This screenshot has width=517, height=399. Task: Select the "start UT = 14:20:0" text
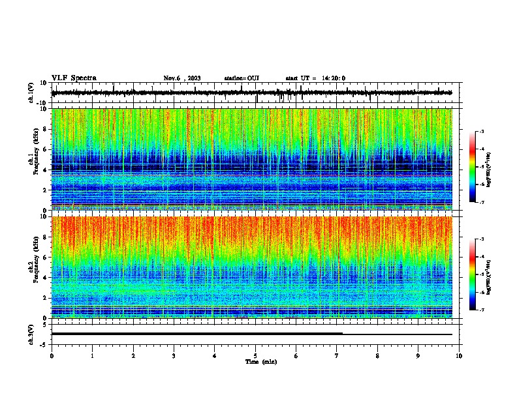(315, 78)
